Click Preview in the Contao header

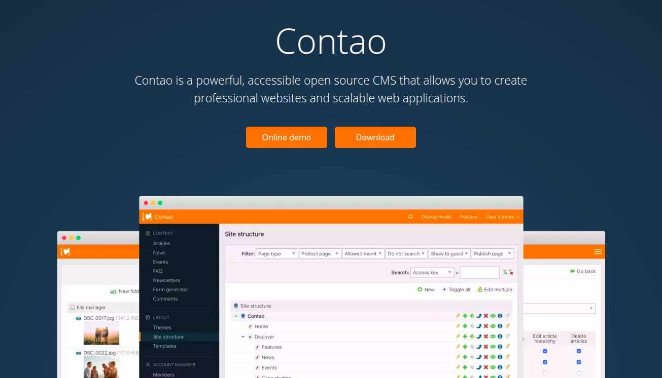[468, 217]
